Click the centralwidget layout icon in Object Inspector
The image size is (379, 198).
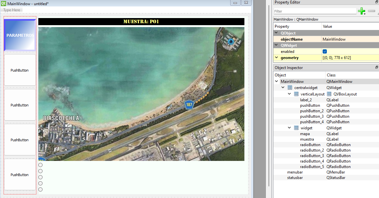point(290,88)
